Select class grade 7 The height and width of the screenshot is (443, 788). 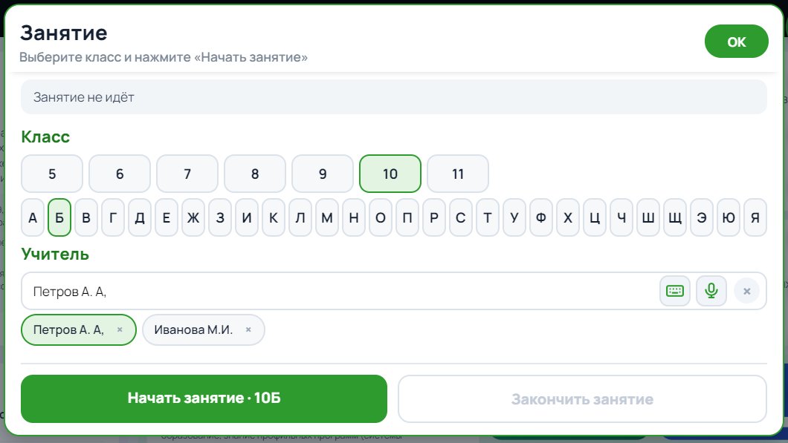coord(187,174)
